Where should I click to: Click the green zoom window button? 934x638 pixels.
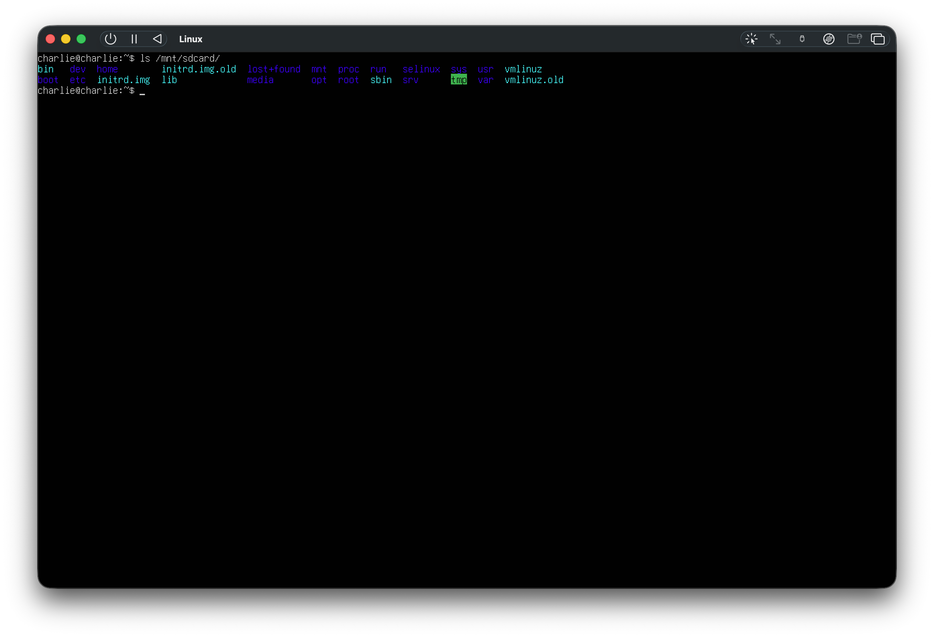tap(81, 39)
